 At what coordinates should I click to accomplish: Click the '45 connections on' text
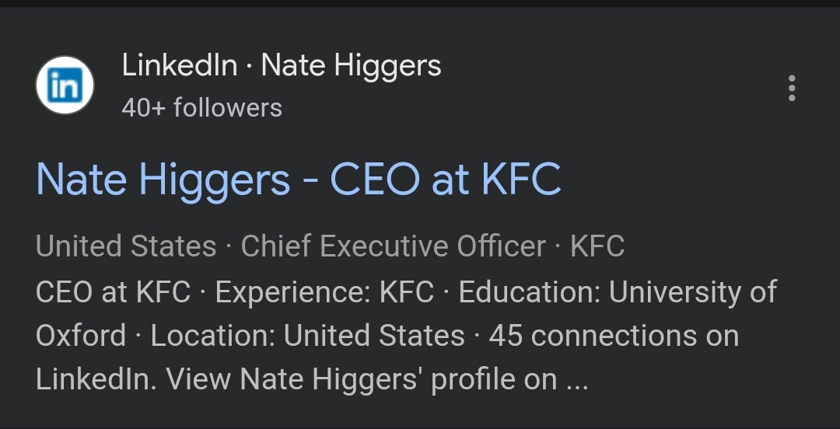tap(614, 336)
